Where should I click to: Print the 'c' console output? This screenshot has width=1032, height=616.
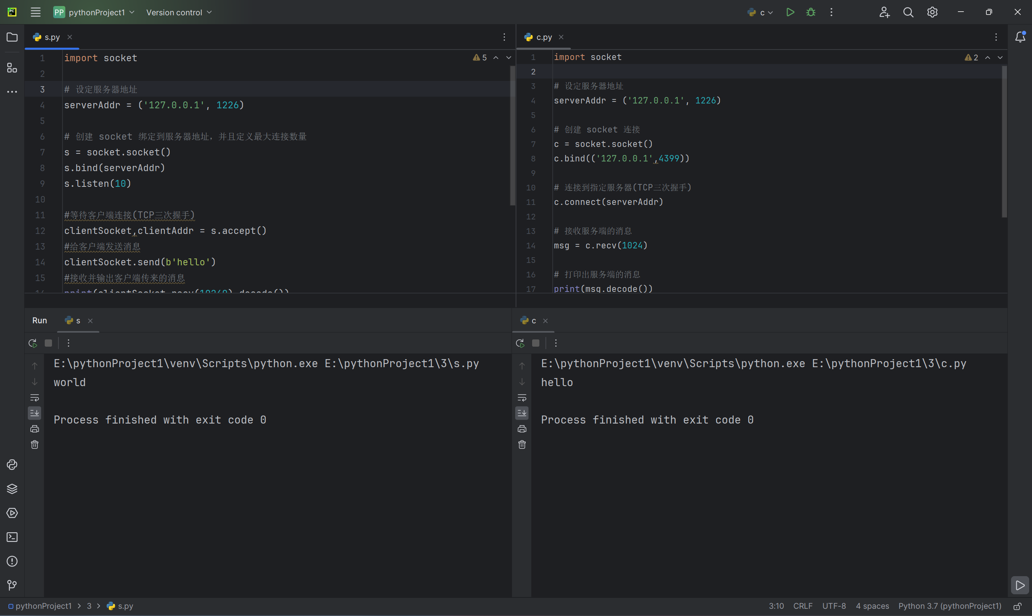point(522,429)
